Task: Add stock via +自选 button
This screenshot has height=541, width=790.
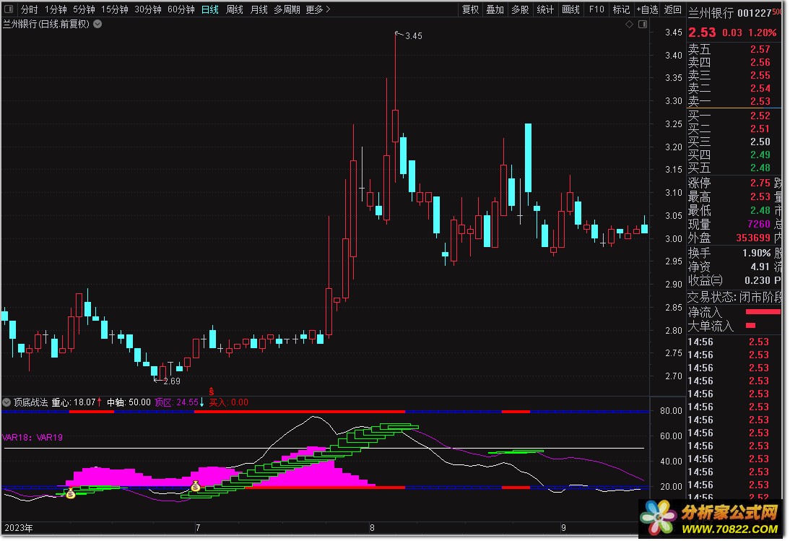Action: pos(647,9)
